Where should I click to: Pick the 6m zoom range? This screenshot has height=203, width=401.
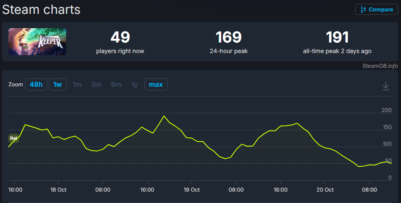[x=116, y=85]
